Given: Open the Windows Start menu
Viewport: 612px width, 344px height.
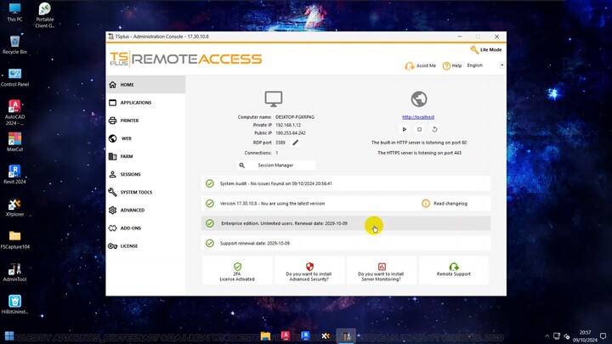Looking at the screenshot, I should [9, 336].
